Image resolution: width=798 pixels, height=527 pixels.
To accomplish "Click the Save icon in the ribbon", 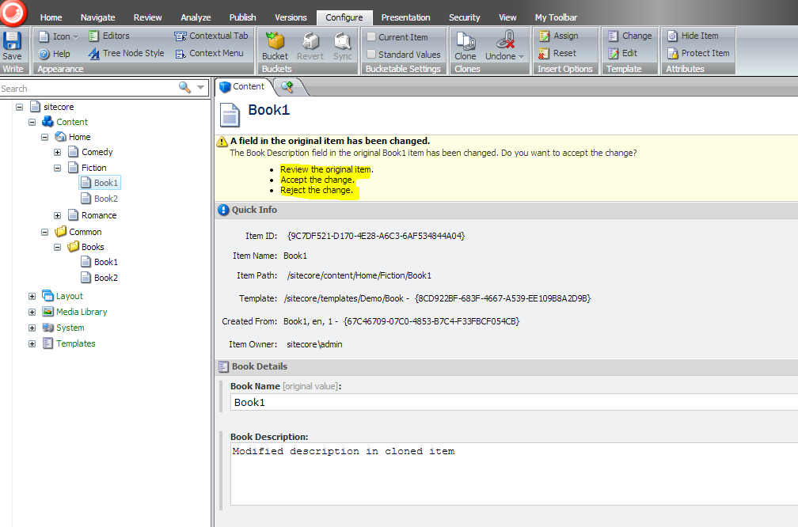I will [x=12, y=40].
